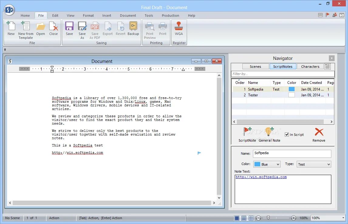
Task: Choose New from Template icon
Action: pyautogui.click(x=26, y=30)
